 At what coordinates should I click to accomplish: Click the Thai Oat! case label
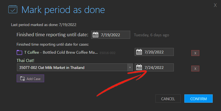click(25, 61)
